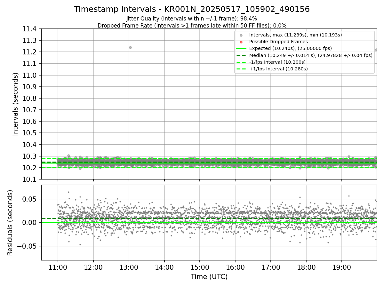Click the gray dot marker beside the Intervals legend entry

coord(241,35)
